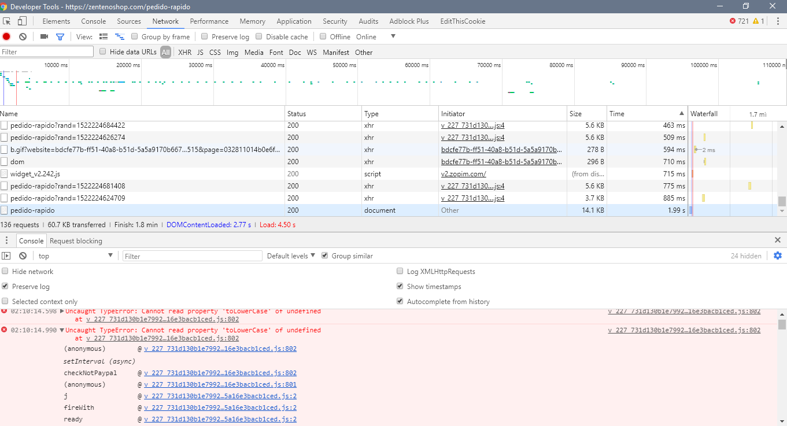This screenshot has width=787, height=426.
Task: Click the red record network log button
Action: 6,36
